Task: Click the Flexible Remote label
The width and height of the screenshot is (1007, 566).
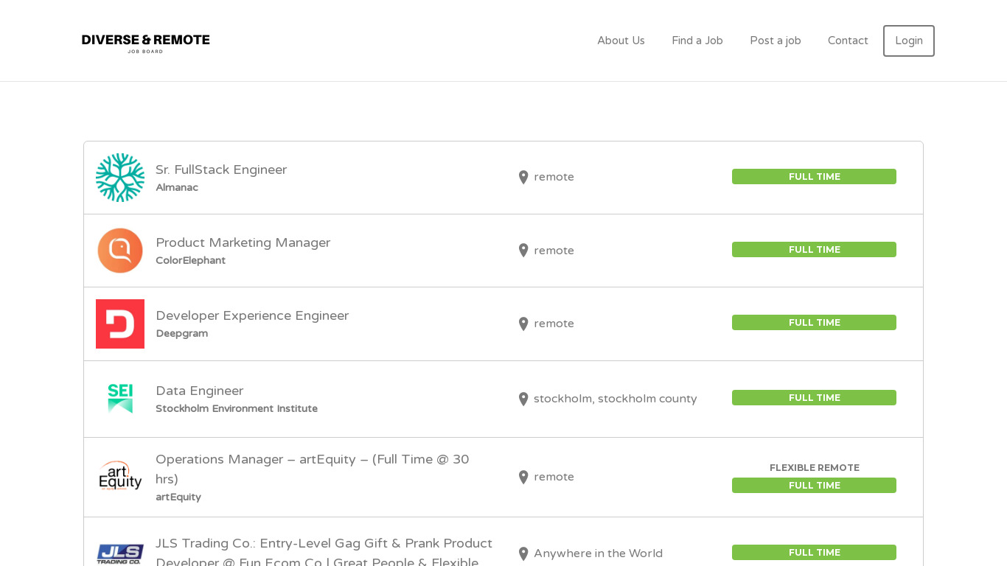Action: [814, 468]
